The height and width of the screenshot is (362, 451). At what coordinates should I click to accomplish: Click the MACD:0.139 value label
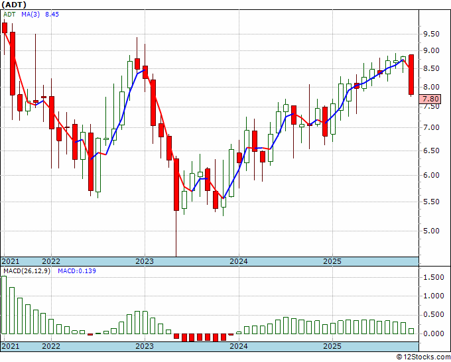coord(77,271)
